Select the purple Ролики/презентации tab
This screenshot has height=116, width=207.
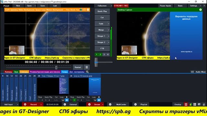45,72
